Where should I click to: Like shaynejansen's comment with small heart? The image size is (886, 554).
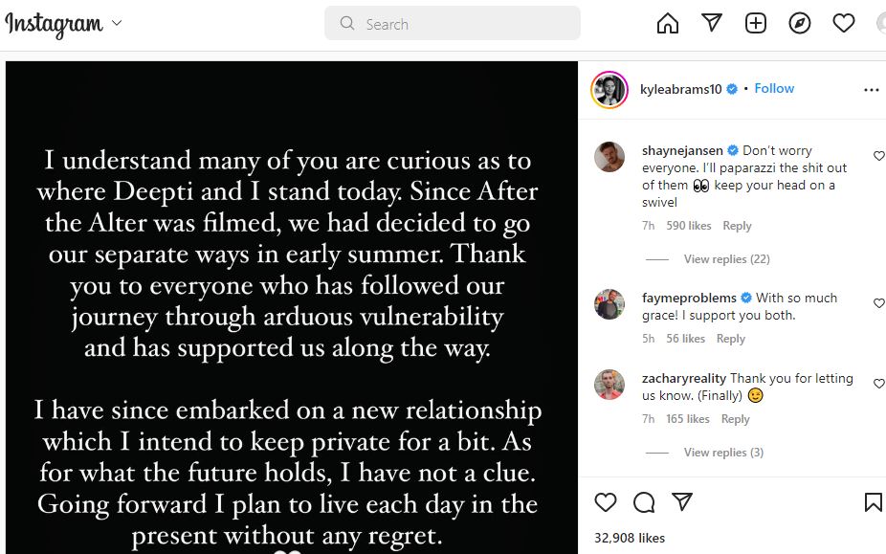coord(878,155)
